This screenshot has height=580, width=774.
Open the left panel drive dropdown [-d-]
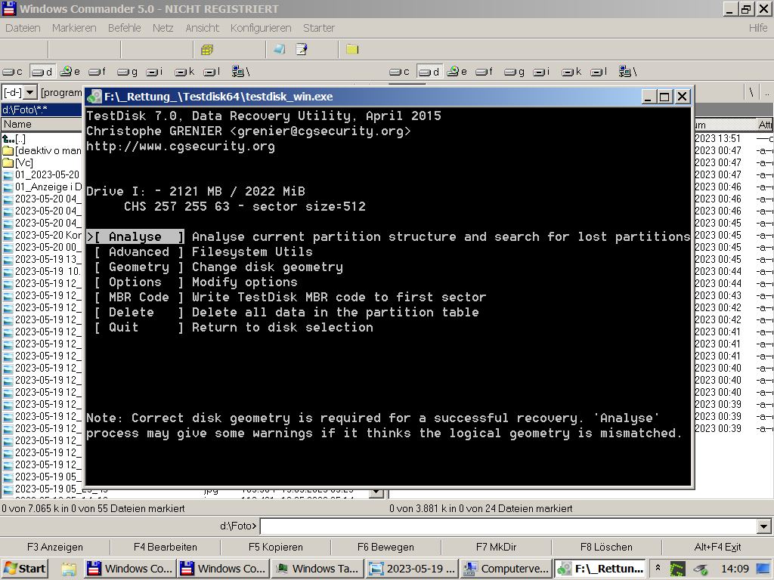coord(30,92)
